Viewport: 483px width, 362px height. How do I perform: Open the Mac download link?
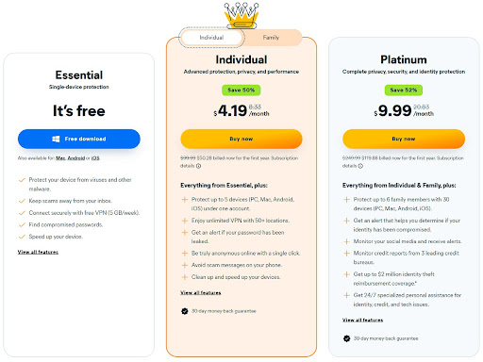60,158
